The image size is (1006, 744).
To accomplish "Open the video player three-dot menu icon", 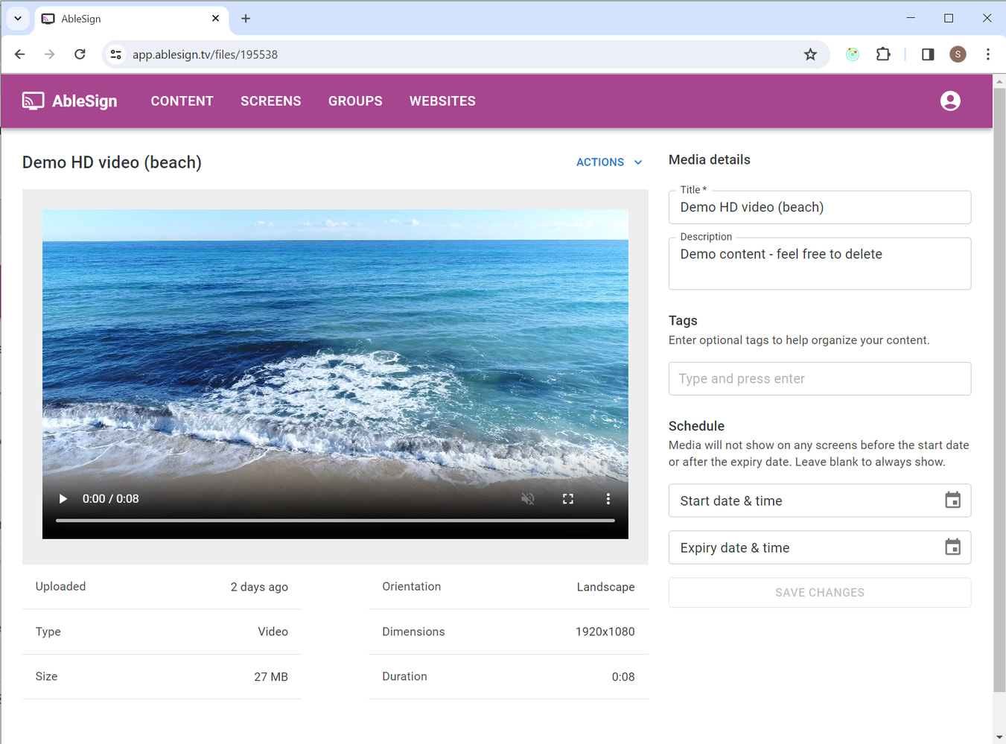I will (608, 498).
